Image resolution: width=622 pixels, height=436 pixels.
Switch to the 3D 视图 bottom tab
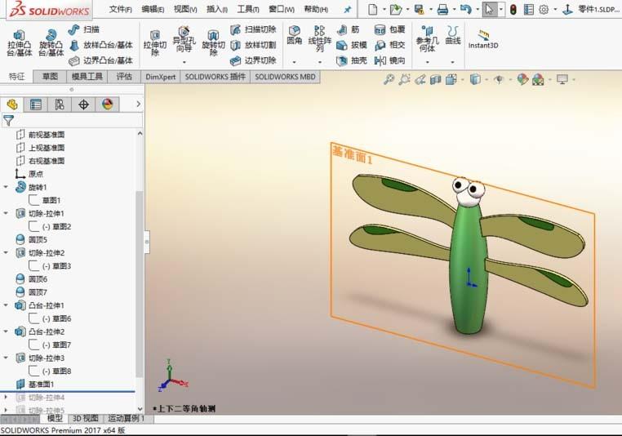pos(85,418)
